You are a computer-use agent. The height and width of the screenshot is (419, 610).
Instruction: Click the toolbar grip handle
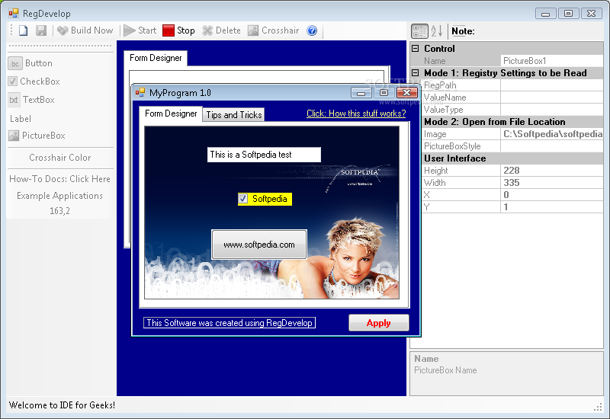click(11, 30)
